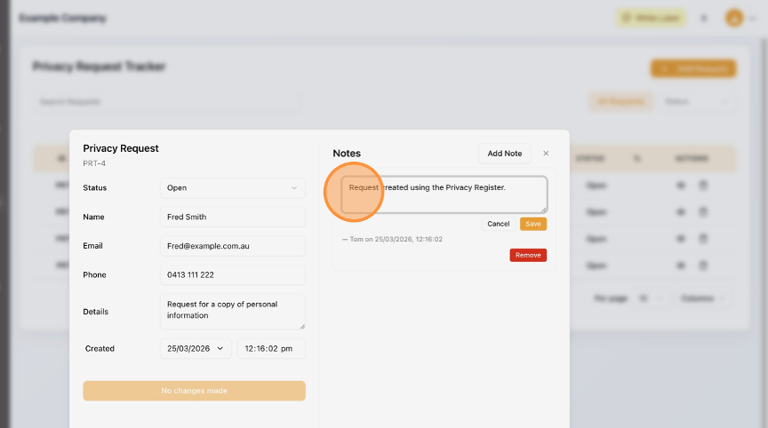
Task: Click the delete trash icon in first table row
Action: click(702, 186)
